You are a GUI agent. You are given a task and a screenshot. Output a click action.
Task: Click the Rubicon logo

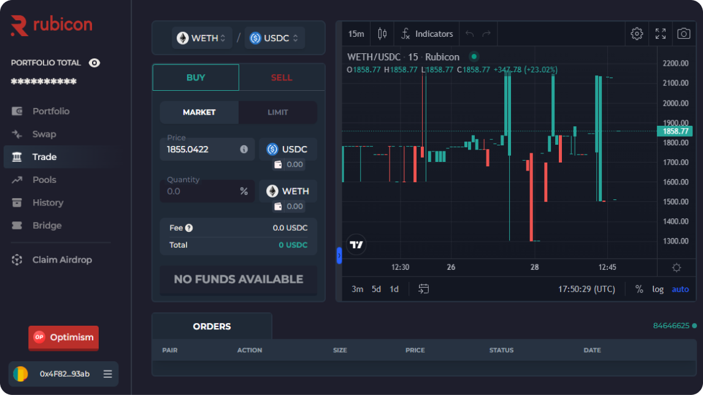52,25
